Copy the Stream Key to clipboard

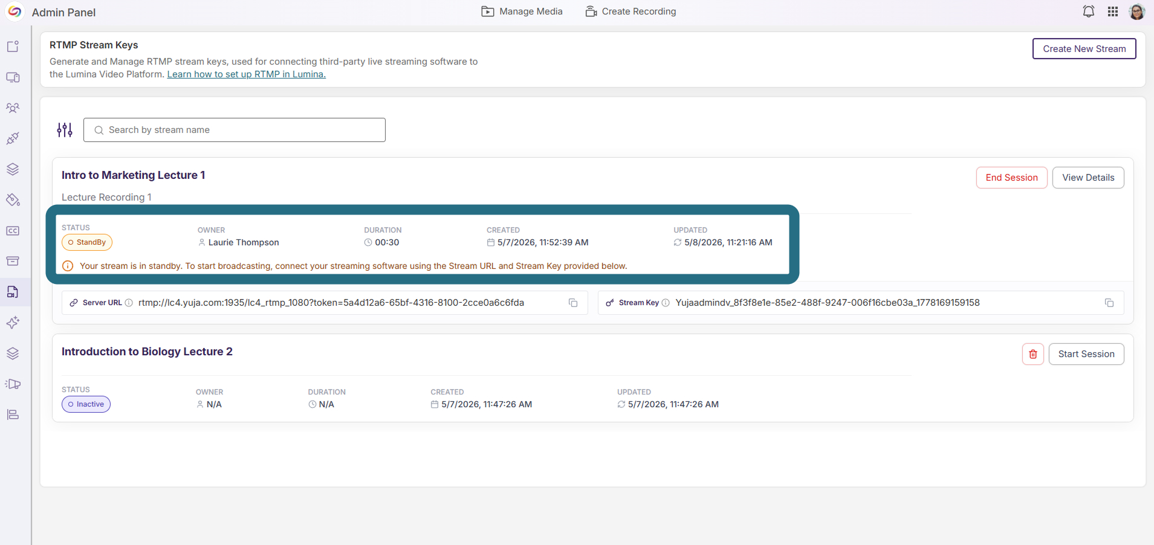click(x=1109, y=303)
